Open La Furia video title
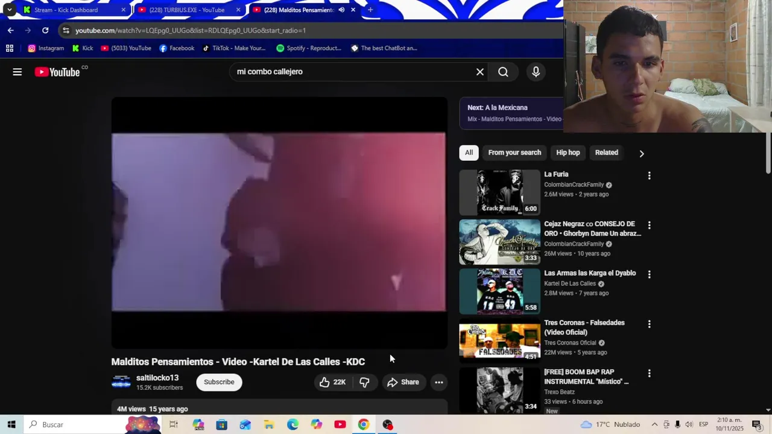 (556, 174)
